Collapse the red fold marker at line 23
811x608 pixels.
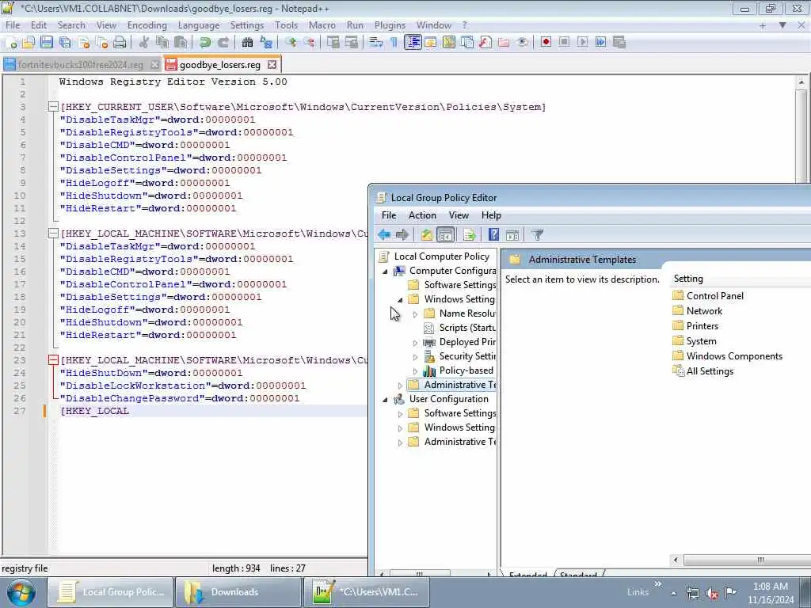click(x=53, y=360)
